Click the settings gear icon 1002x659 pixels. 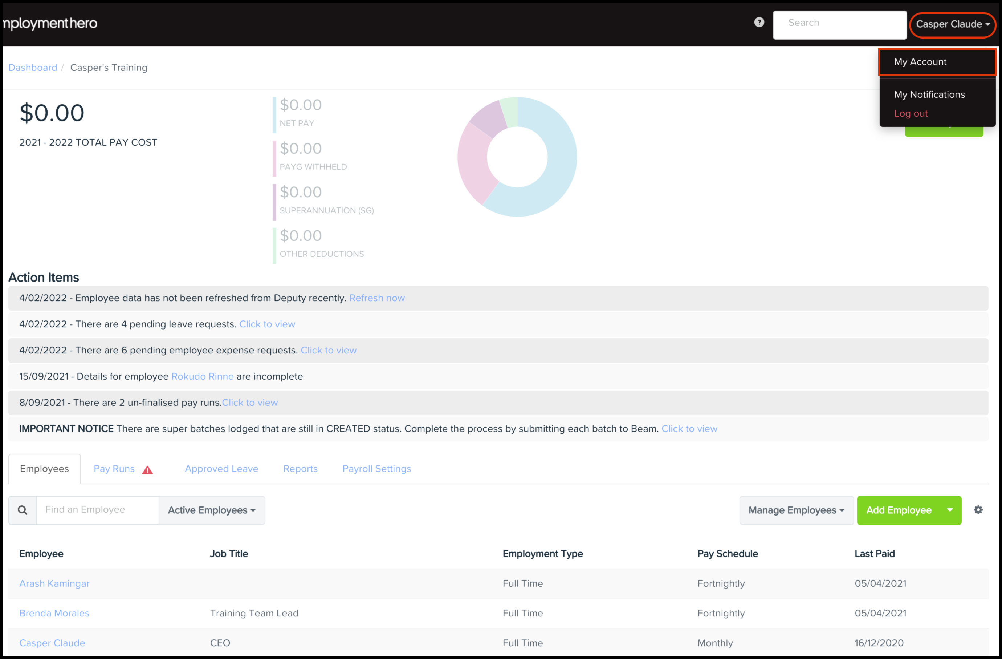click(978, 509)
